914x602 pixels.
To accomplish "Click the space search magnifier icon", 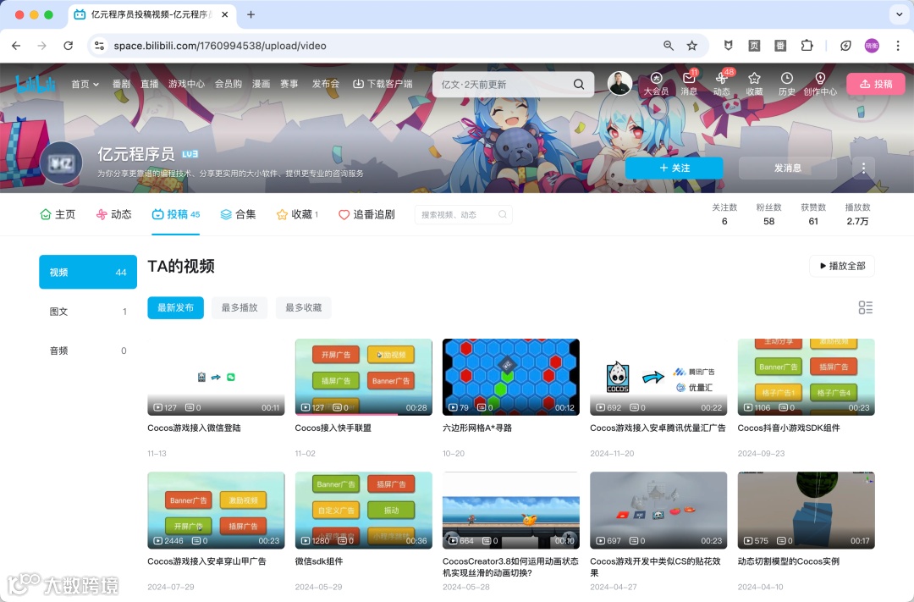I will point(503,215).
